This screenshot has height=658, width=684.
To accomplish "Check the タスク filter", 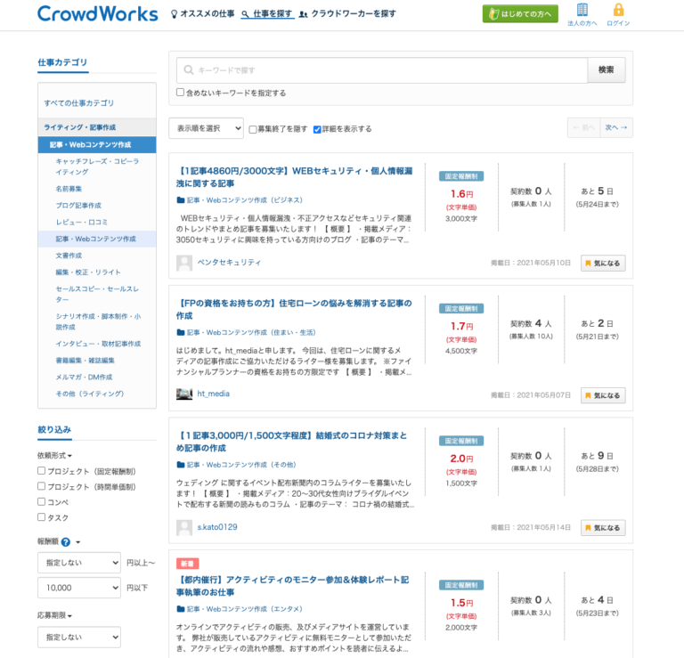I will tap(42, 516).
